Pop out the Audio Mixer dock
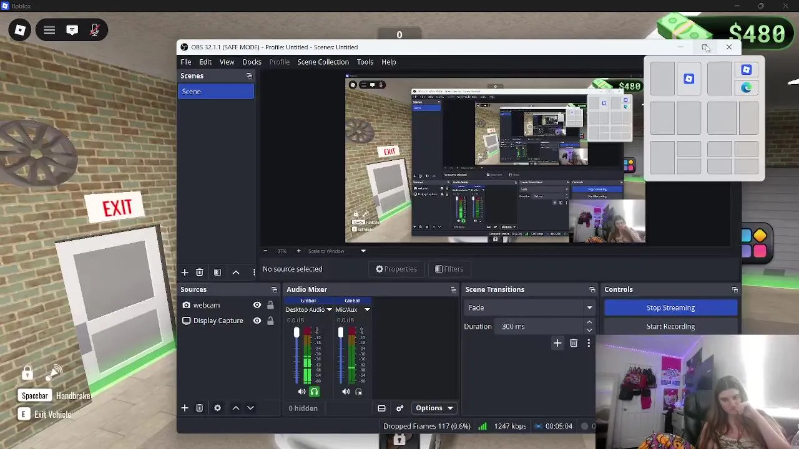 tap(453, 289)
